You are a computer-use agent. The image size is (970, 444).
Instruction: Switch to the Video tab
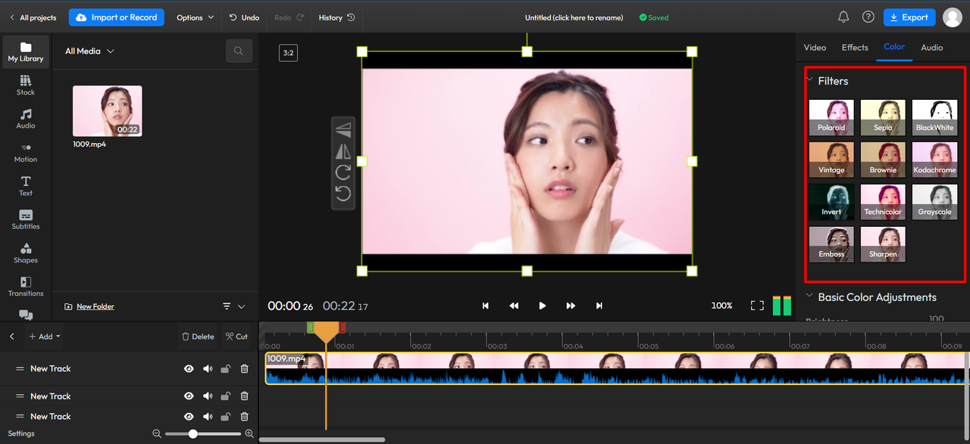click(815, 48)
